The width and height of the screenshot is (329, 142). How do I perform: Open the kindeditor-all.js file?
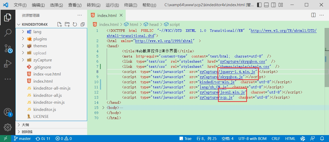pyautogui.click(x=48, y=95)
